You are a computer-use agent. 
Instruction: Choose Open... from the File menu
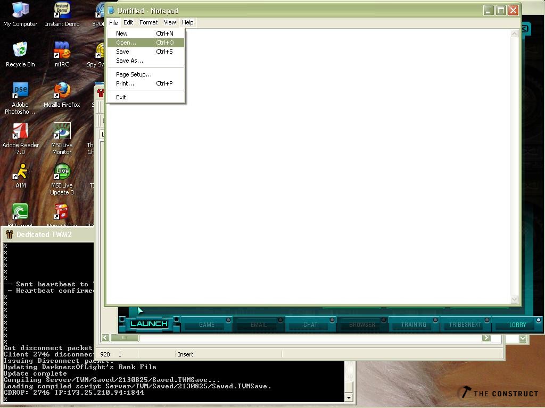tap(146, 42)
